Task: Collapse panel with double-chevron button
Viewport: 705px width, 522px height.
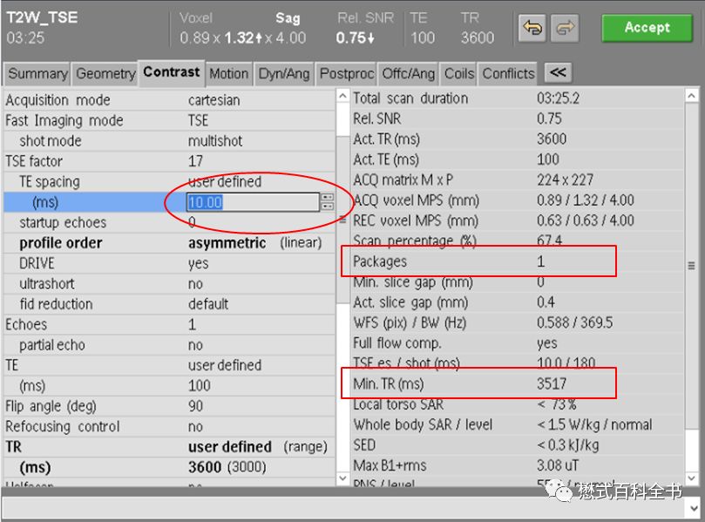Action: (x=558, y=72)
